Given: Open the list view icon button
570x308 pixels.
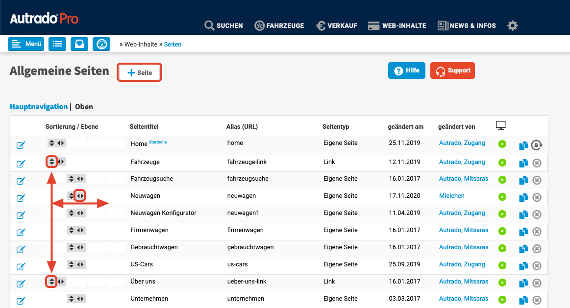Looking at the screenshot, I should pyautogui.click(x=57, y=44).
